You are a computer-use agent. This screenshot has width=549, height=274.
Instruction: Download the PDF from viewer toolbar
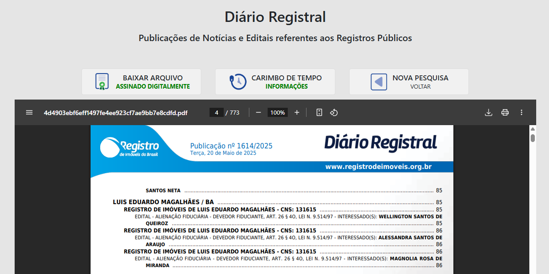[x=489, y=112]
